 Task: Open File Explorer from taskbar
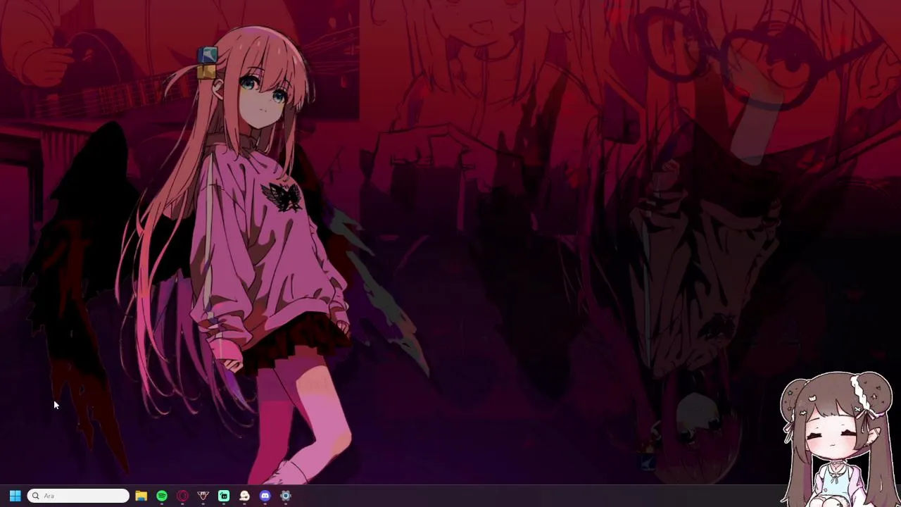click(x=141, y=496)
